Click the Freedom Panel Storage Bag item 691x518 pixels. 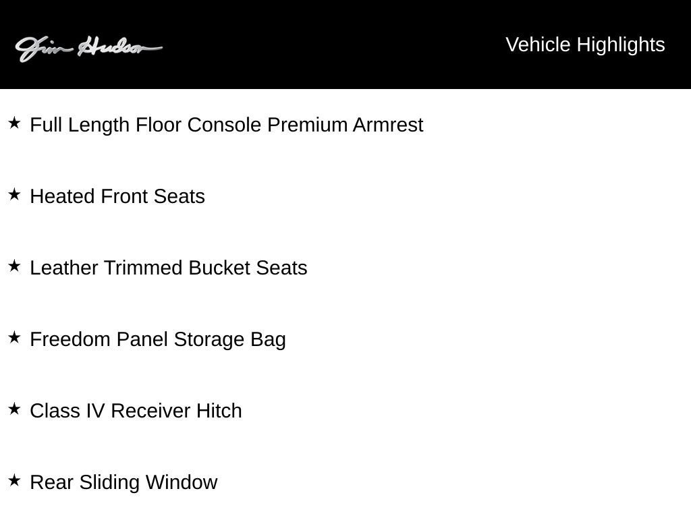(x=158, y=339)
